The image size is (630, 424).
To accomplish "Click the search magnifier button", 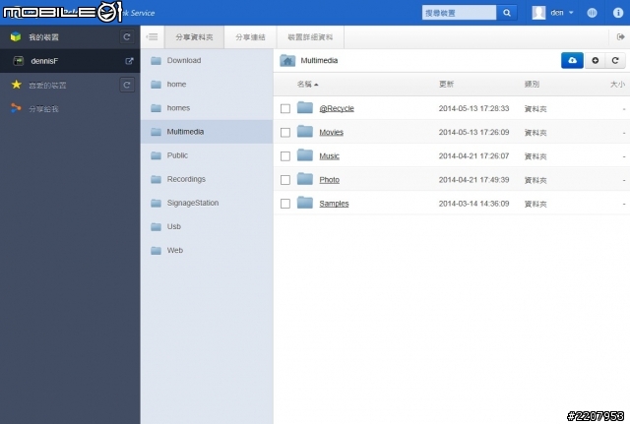I will coord(507,13).
